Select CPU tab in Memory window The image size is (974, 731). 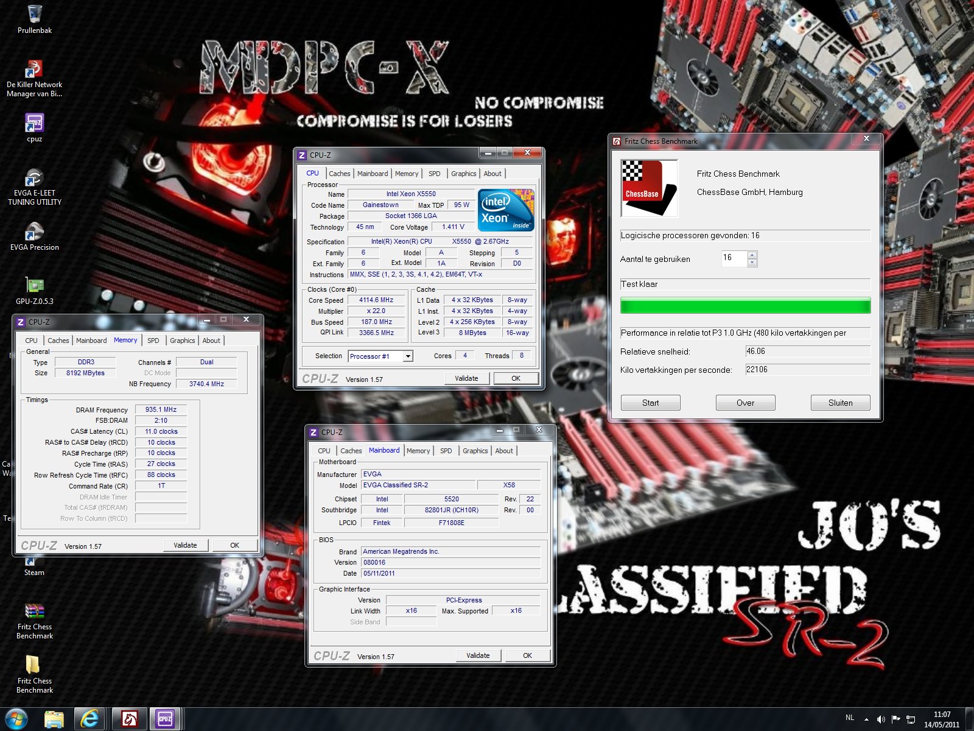click(x=32, y=341)
